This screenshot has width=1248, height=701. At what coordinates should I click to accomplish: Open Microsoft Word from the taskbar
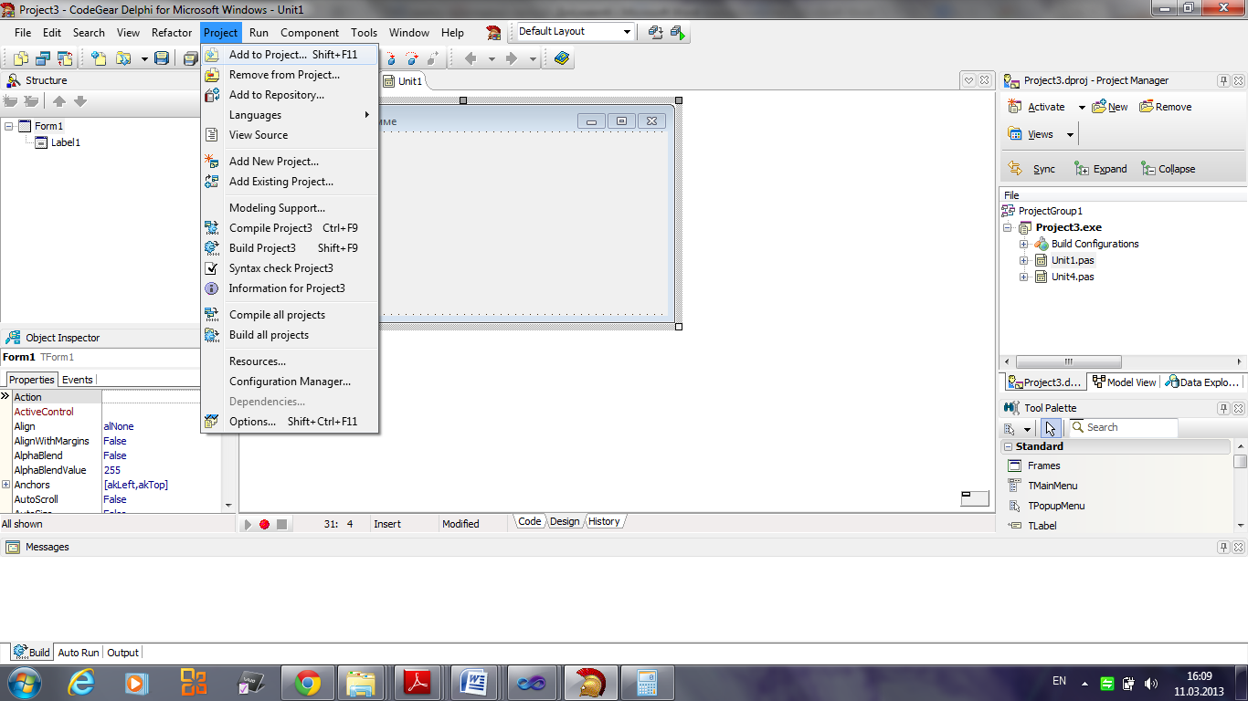pyautogui.click(x=473, y=683)
